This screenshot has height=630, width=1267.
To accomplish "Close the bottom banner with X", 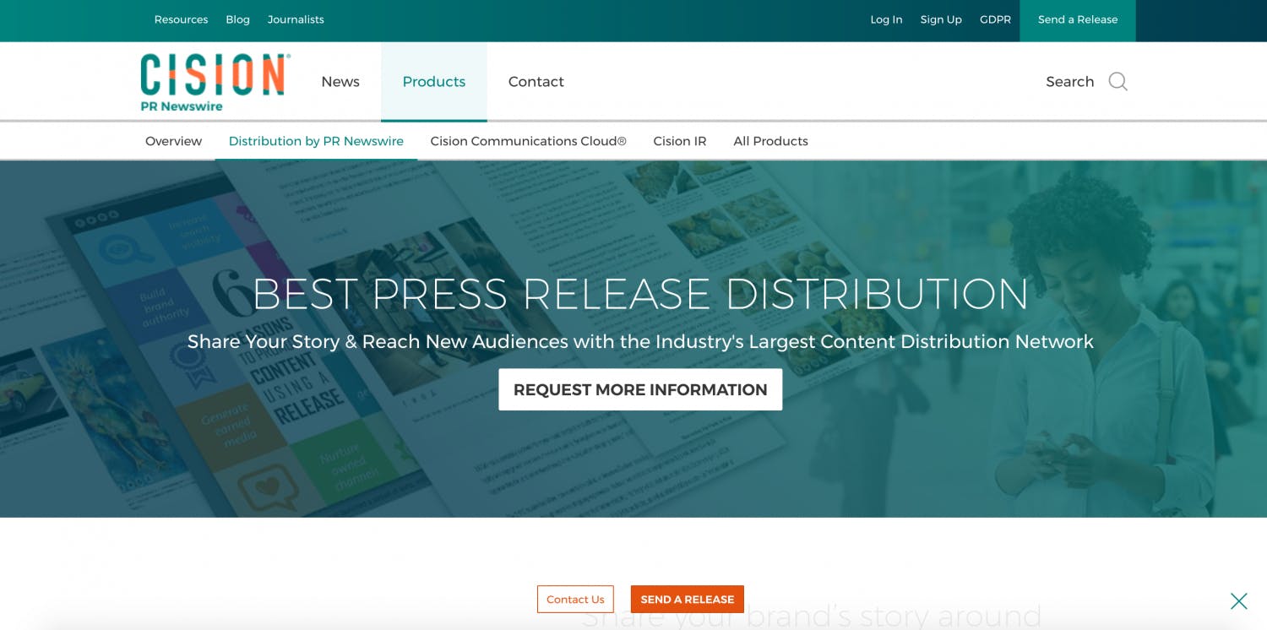I will [x=1238, y=601].
